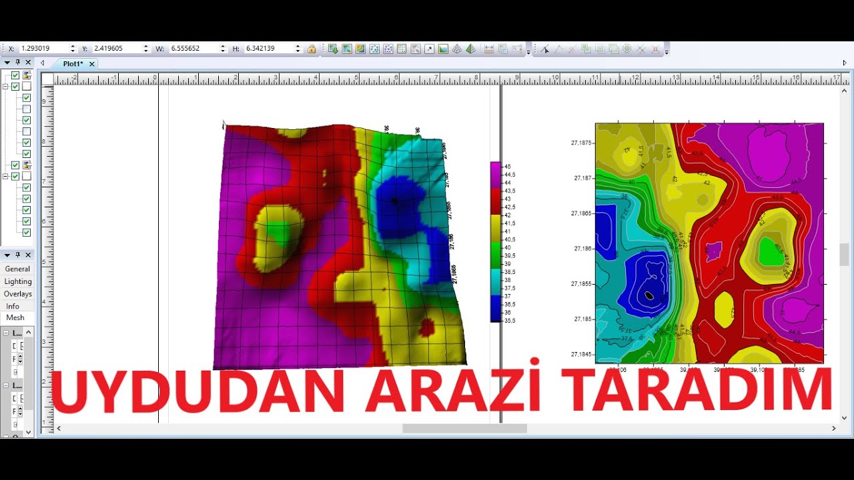Activate the Plot1* document tab
Image resolution: width=854 pixels, height=480 pixels.
(x=73, y=64)
